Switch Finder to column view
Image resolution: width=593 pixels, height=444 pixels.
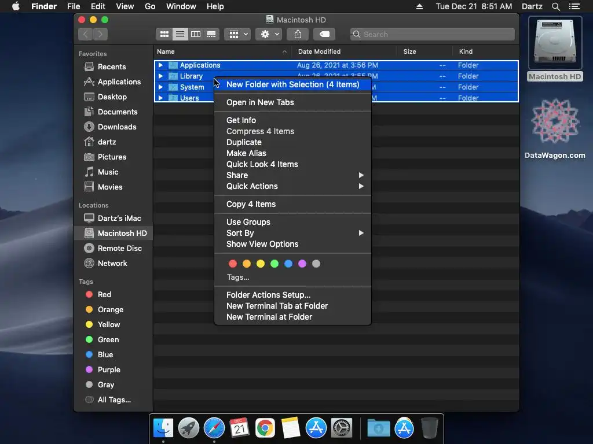coord(196,34)
